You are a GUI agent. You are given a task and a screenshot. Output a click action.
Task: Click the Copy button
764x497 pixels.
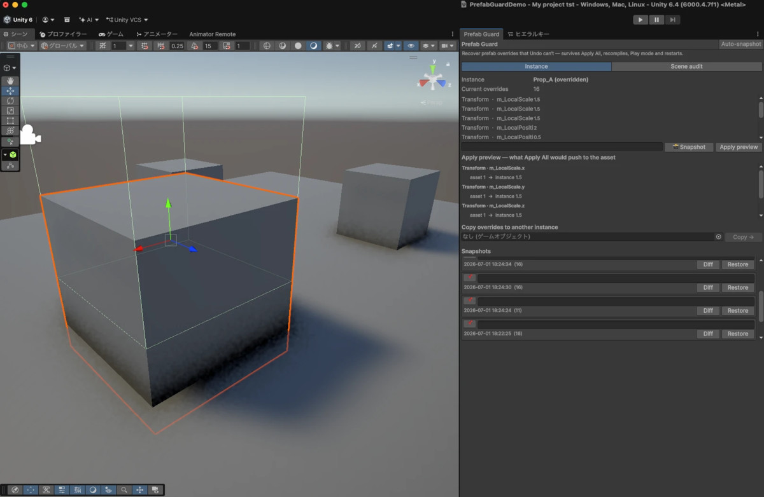click(743, 236)
